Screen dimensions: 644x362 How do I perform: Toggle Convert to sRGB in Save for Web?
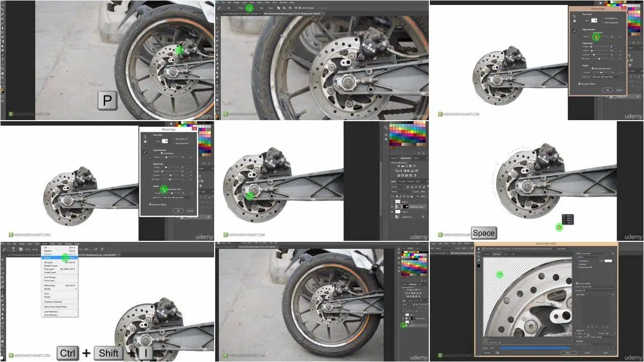click(577, 284)
